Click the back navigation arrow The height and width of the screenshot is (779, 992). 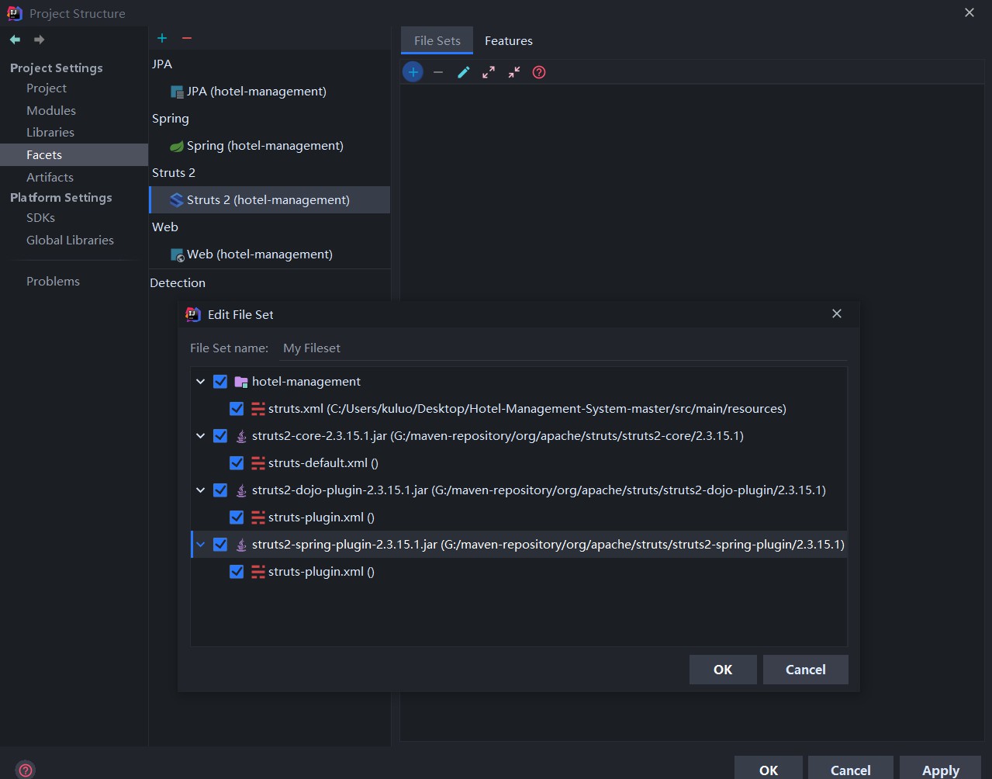tap(15, 39)
